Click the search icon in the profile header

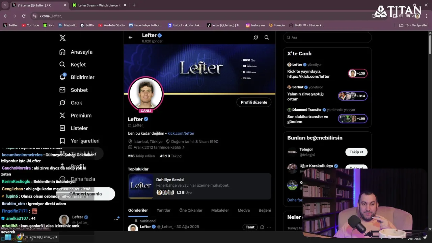[x=267, y=37]
